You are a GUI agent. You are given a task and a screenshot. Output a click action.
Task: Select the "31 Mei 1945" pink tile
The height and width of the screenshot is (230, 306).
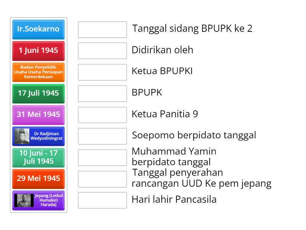point(38,115)
